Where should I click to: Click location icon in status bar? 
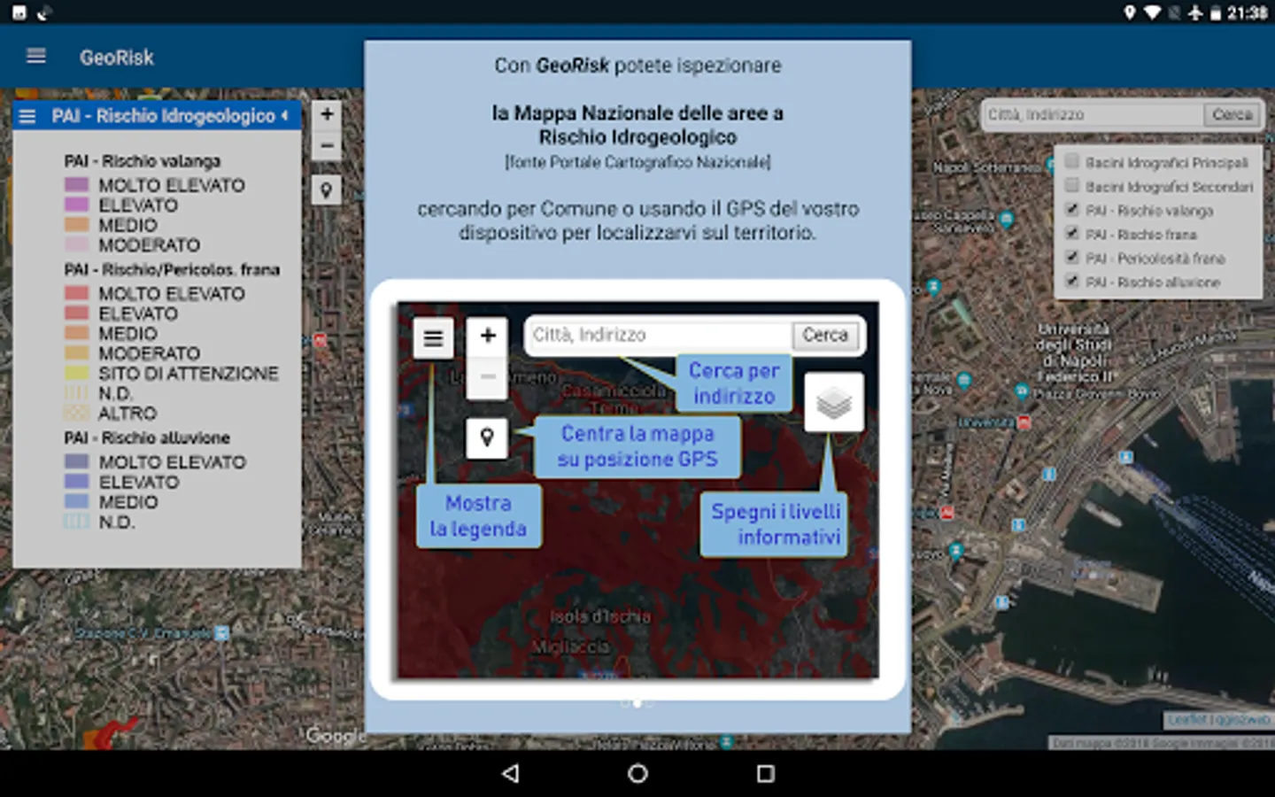(x=1129, y=12)
